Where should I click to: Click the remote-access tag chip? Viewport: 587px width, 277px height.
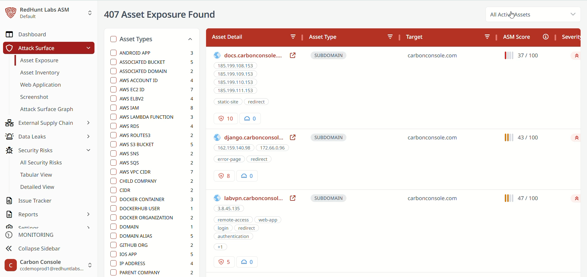pos(233,220)
